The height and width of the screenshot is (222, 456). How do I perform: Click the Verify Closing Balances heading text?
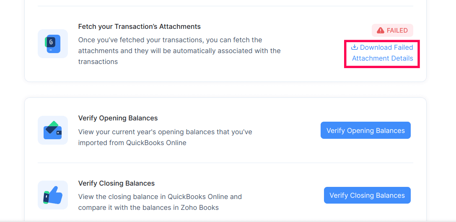point(116,184)
